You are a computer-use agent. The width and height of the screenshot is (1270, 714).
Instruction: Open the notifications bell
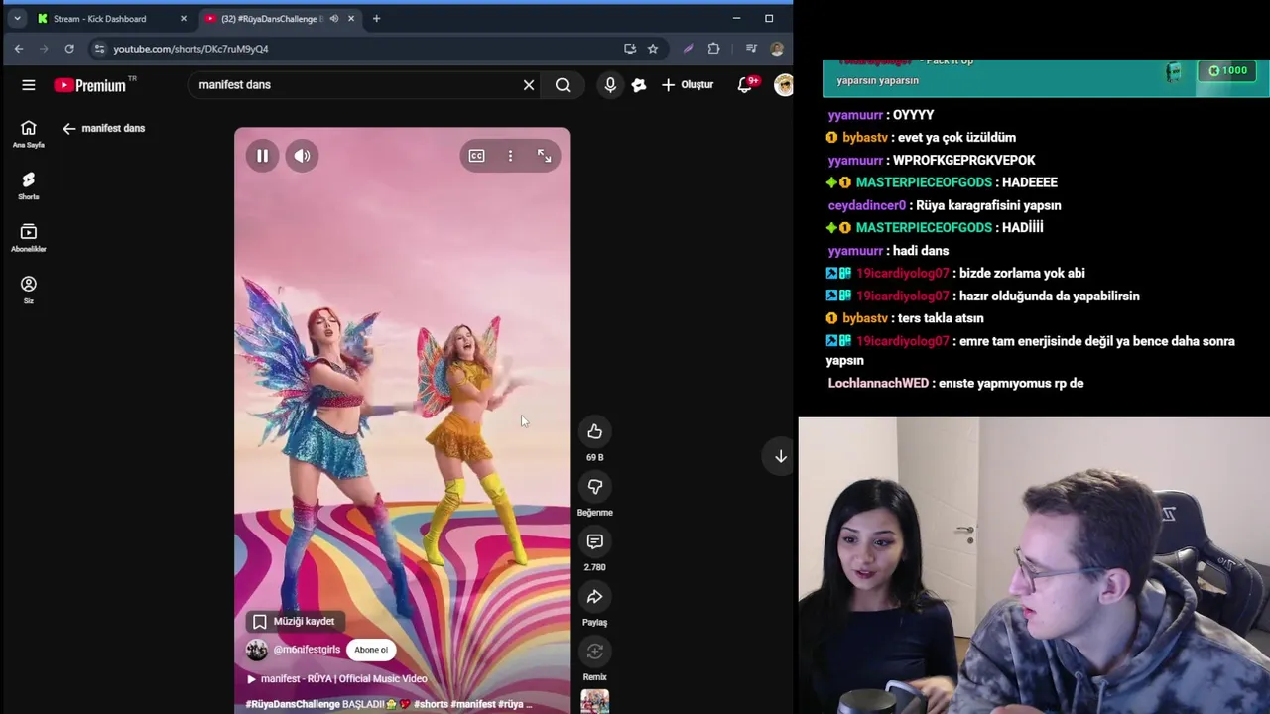click(745, 85)
